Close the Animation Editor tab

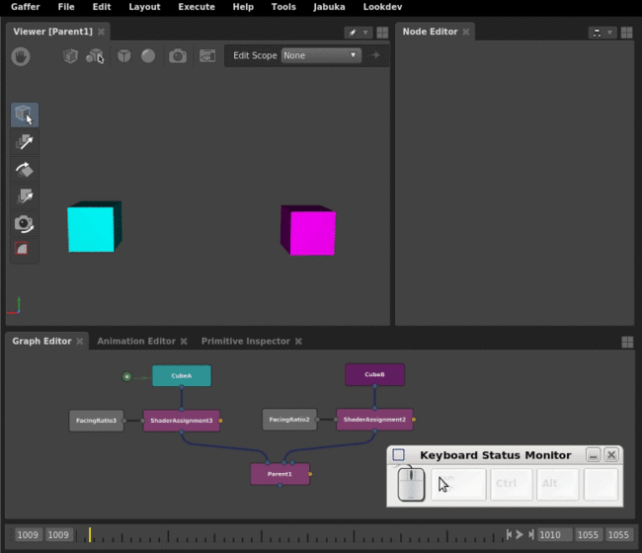point(184,341)
